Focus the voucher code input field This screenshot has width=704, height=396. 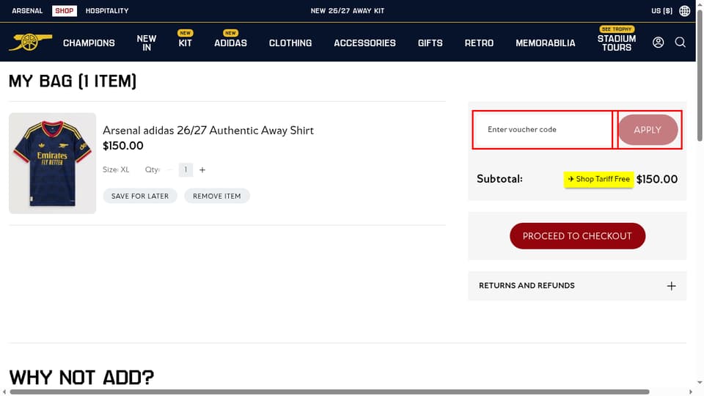pyautogui.click(x=543, y=129)
